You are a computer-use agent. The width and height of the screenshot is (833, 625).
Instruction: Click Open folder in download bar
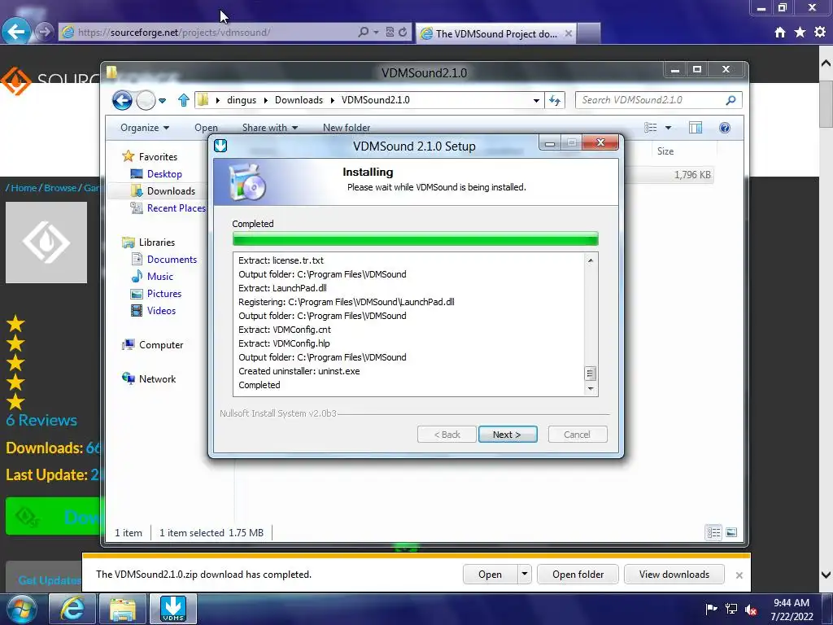click(578, 575)
